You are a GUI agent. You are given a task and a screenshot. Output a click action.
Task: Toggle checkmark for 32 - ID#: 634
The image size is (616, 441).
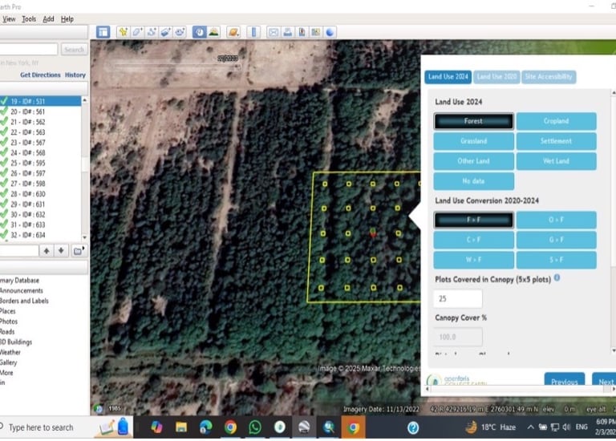(x=4, y=235)
